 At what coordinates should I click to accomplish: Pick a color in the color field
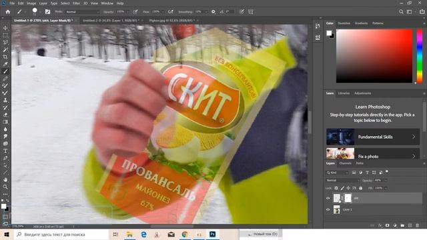(374, 56)
